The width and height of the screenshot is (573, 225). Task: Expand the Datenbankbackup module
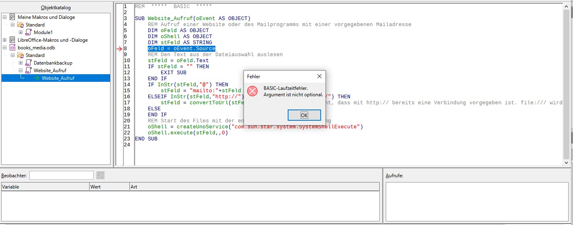[x=20, y=63]
